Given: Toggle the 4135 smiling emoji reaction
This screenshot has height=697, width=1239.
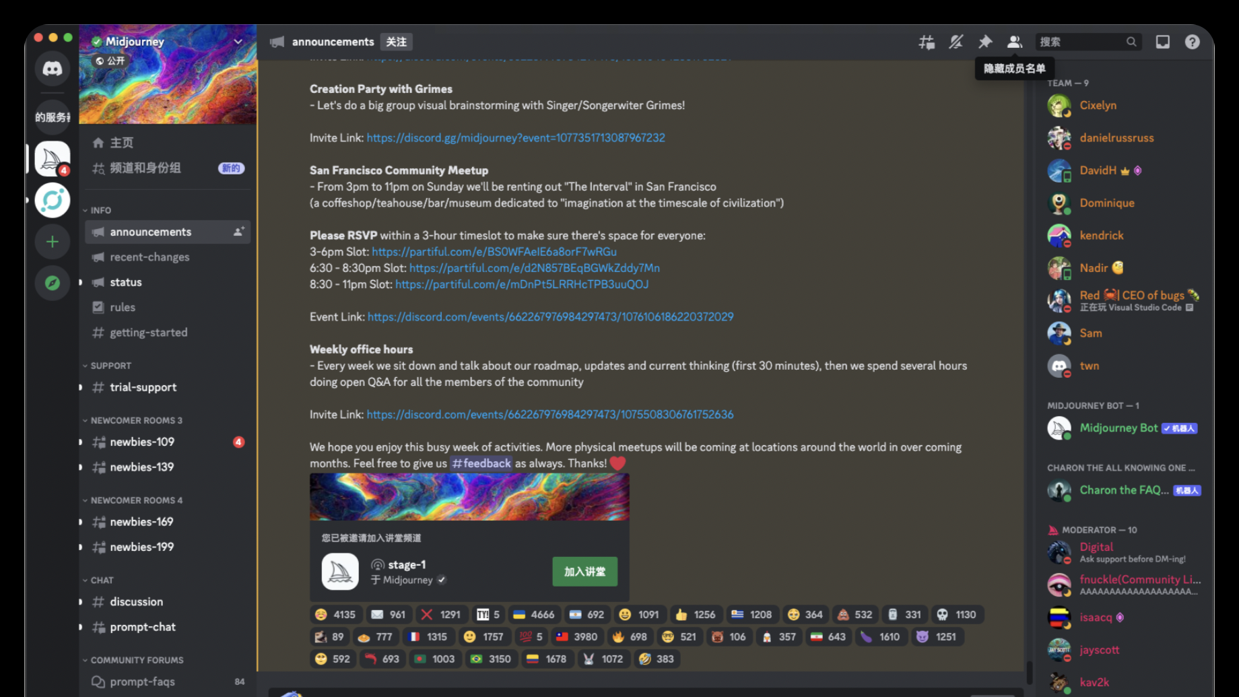Looking at the screenshot, I should click(x=335, y=614).
